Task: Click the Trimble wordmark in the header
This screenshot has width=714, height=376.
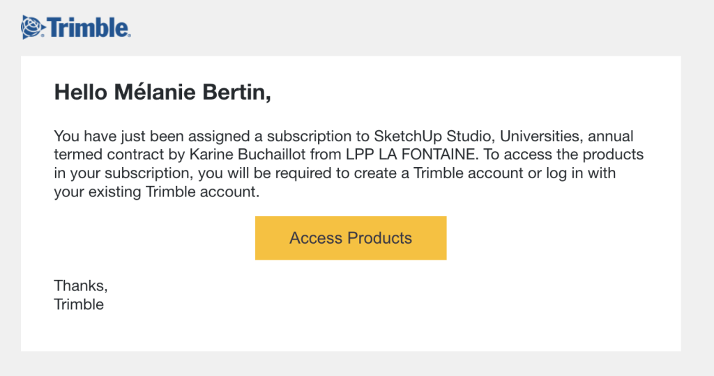Action: click(x=89, y=28)
